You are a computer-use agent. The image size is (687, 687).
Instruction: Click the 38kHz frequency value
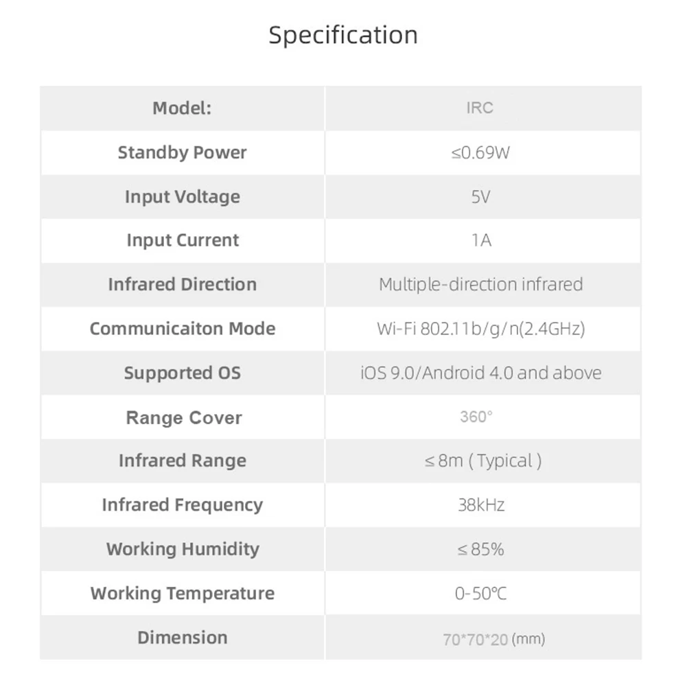480,506
